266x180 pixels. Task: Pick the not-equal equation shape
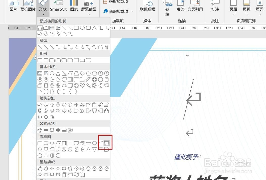pyautogui.click(x=70, y=130)
